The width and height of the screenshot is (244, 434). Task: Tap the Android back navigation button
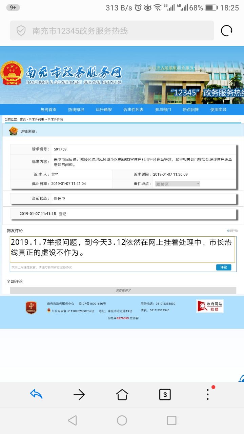pyautogui.click(x=72, y=420)
